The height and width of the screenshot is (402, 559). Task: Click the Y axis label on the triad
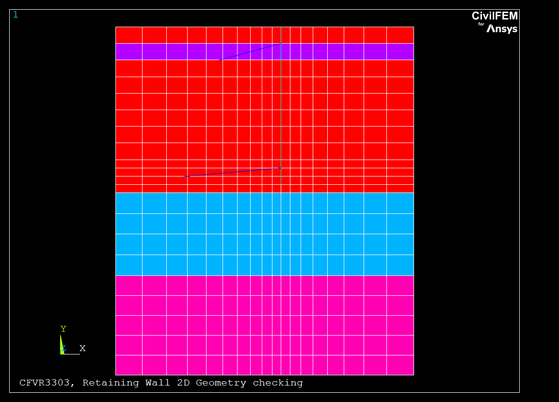tap(63, 329)
